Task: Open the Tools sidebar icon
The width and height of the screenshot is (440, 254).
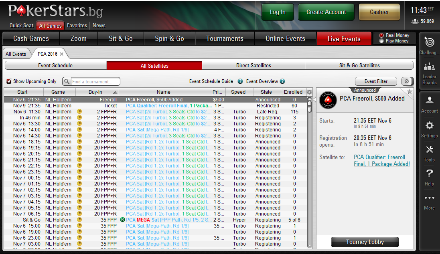Action: (x=429, y=149)
